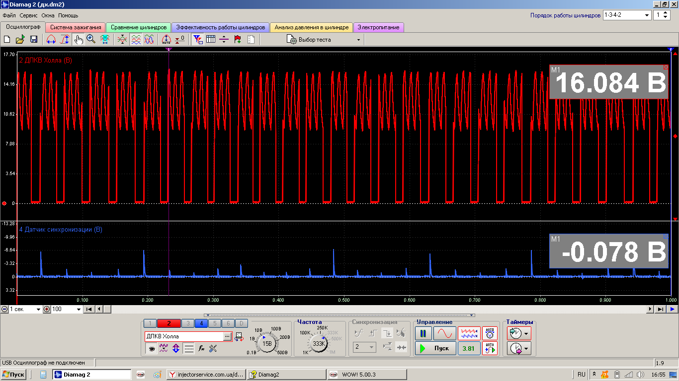Jump to start of the recording
Viewport: 679px width, 381px height.
89,309
